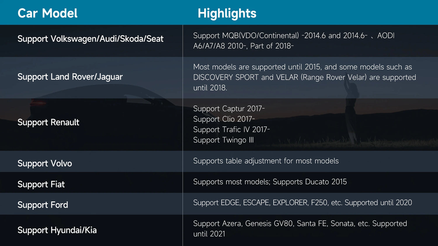Click the Support Twingo III line
The height and width of the screenshot is (246, 438).
[x=223, y=140]
